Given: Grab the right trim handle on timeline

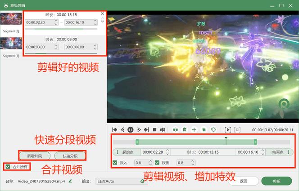Looking at the screenshot, I should coord(255,142).
